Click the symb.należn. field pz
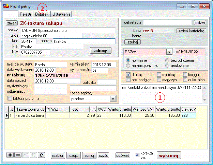The height and width of the screenshot is (165, 213). [100, 70]
